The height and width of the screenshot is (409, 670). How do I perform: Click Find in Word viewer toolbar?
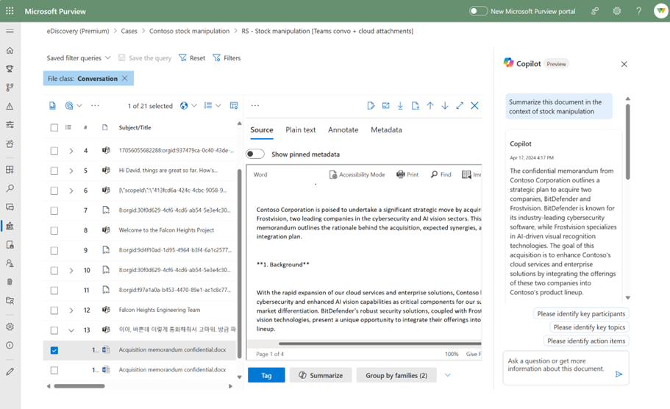[x=441, y=174]
